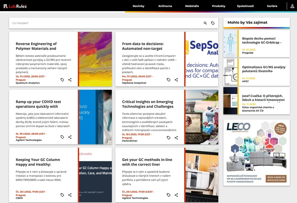
Task: Share the Ramp up your COVID test webinar
Action: tap(70, 137)
